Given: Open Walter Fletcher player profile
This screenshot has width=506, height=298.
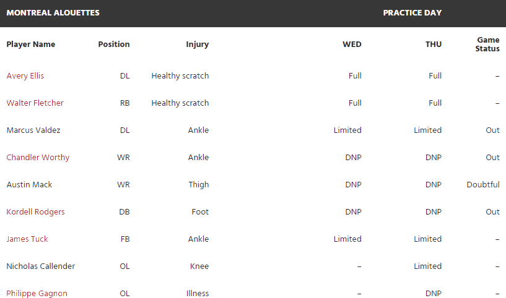Looking at the screenshot, I should point(35,103).
